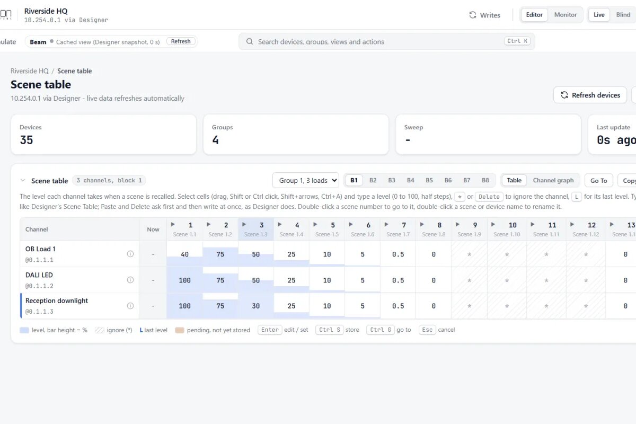This screenshot has width=636, height=424.
Task: Open the Group 1, 3 loads dropdown
Action: [x=306, y=180]
